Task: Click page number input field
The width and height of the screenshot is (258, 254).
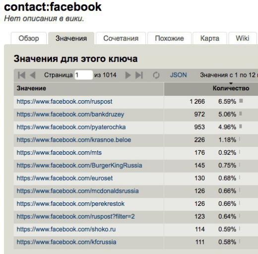Action: (x=83, y=75)
